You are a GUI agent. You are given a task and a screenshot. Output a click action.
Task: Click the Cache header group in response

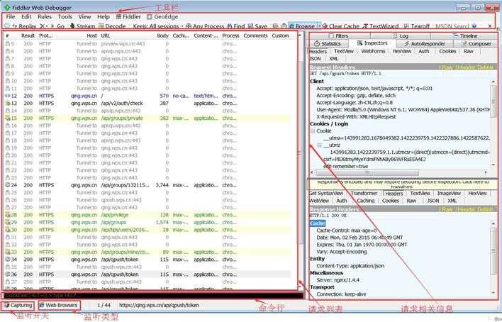point(318,223)
